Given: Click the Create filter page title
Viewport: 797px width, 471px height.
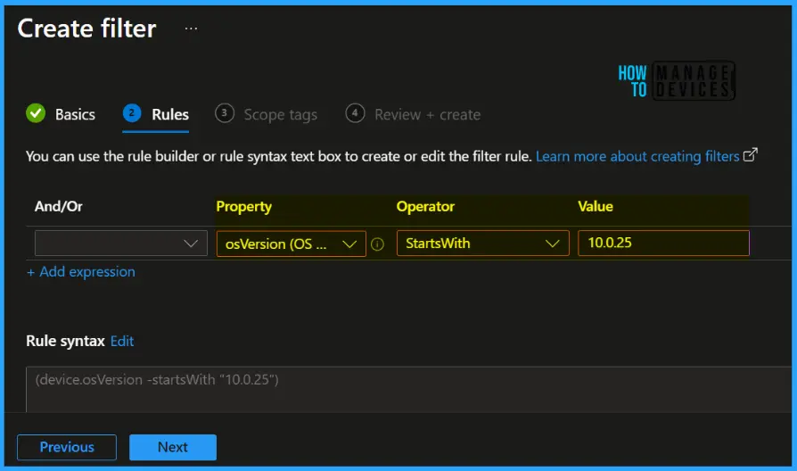Looking at the screenshot, I should (x=86, y=29).
